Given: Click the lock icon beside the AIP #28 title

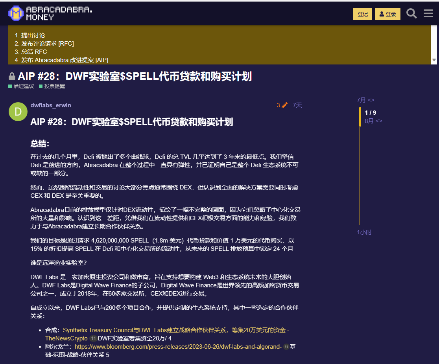Looking at the screenshot, I should click(13, 75).
